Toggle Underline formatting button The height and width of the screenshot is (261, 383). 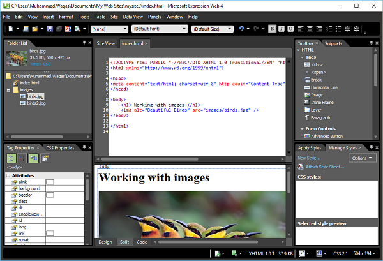(290, 29)
